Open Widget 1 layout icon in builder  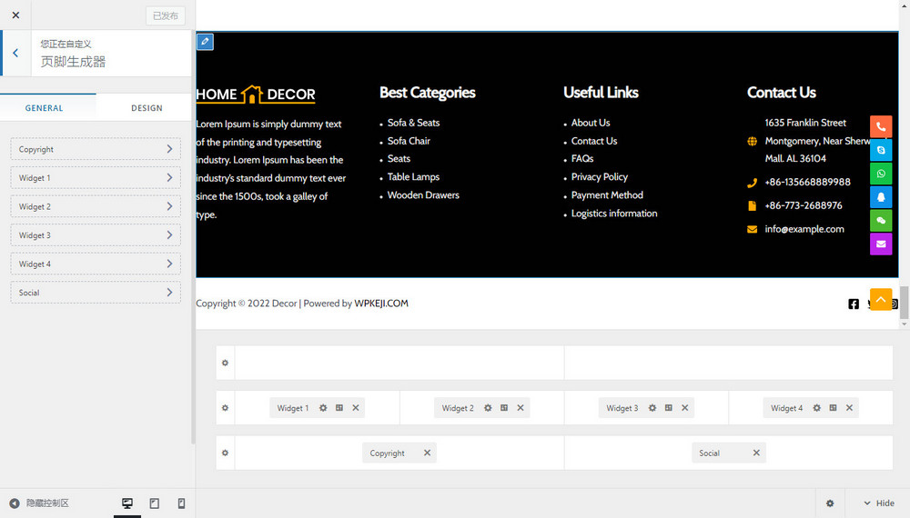(339, 408)
